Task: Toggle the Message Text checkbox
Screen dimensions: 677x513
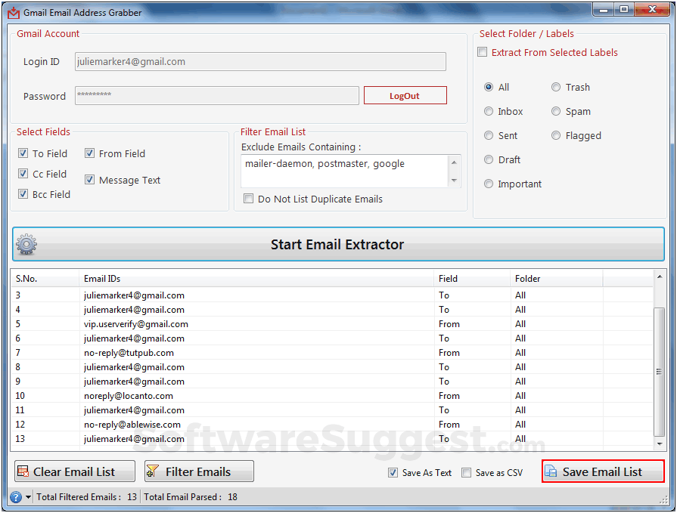Action: (x=89, y=179)
